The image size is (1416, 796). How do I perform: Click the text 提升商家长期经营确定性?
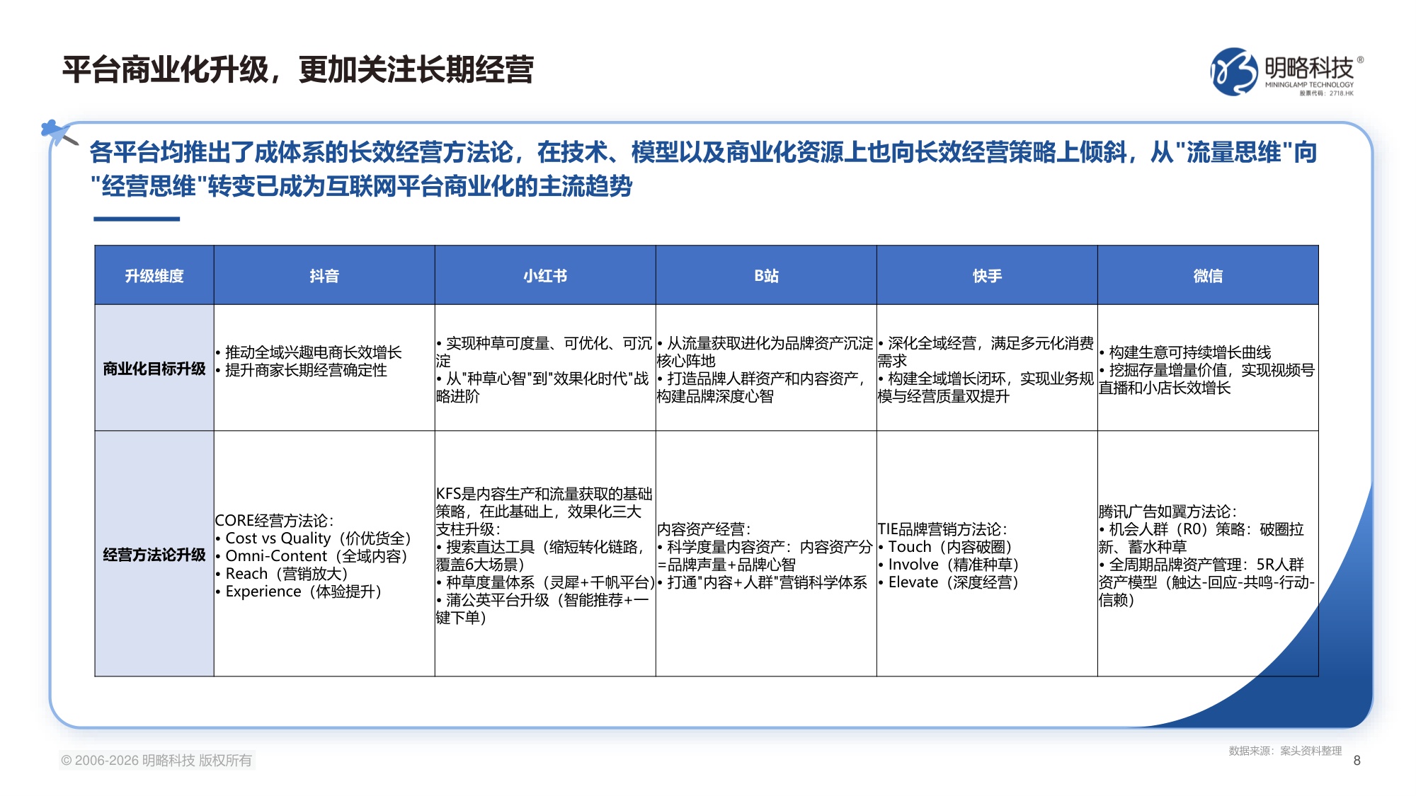(x=306, y=370)
